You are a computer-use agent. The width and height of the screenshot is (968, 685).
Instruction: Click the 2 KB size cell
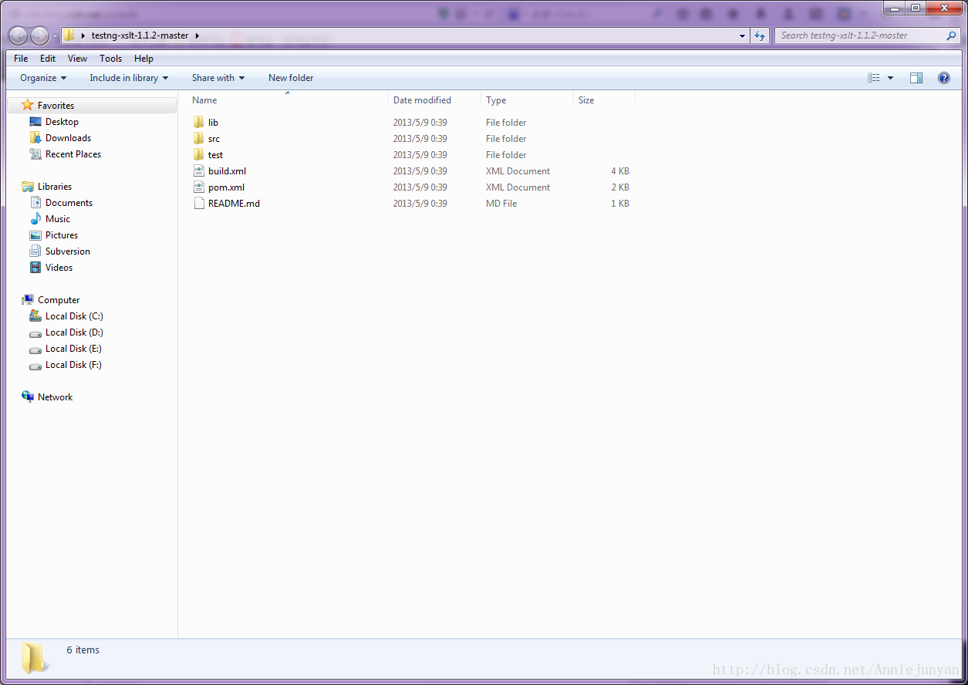[620, 187]
